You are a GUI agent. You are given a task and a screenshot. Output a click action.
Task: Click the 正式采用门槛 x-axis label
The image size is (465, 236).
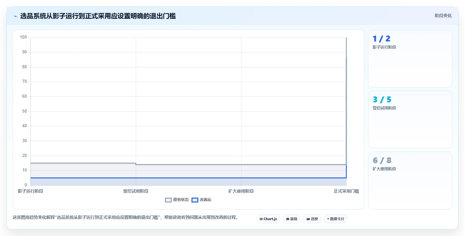coord(346,191)
